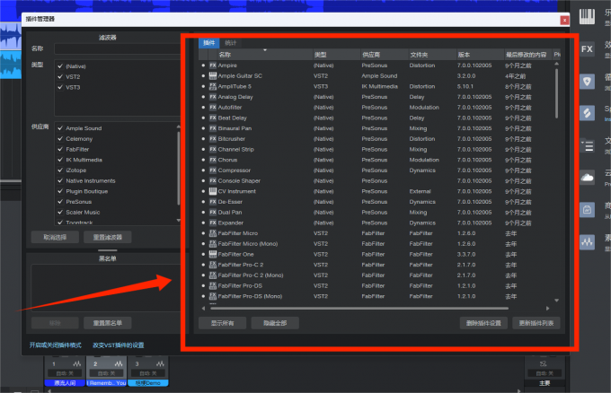
Task: Click the 取消选择 button
Action: pyautogui.click(x=55, y=237)
